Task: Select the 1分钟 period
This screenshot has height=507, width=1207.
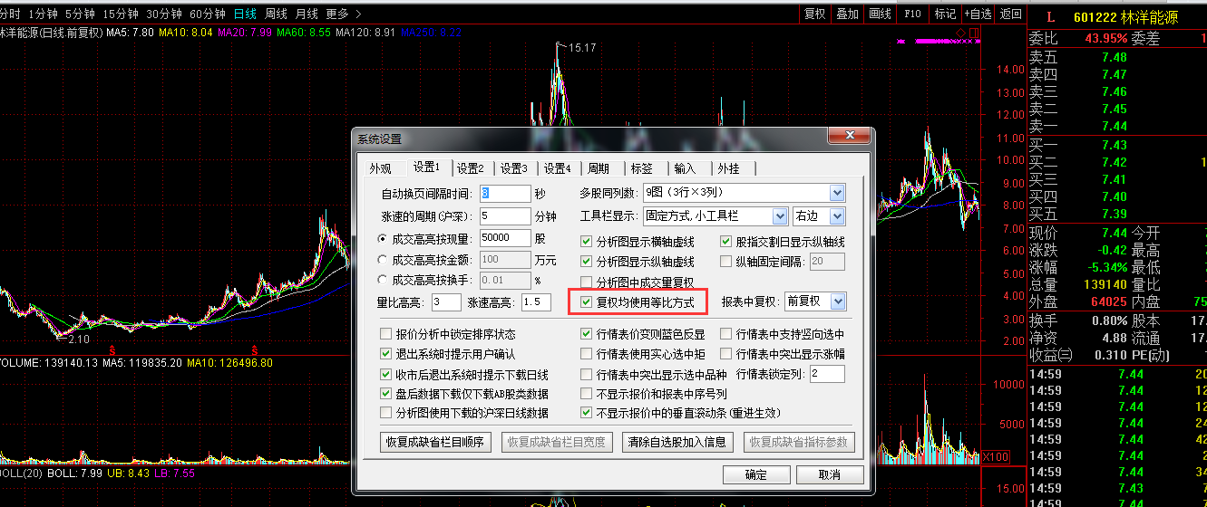Action: (44, 14)
